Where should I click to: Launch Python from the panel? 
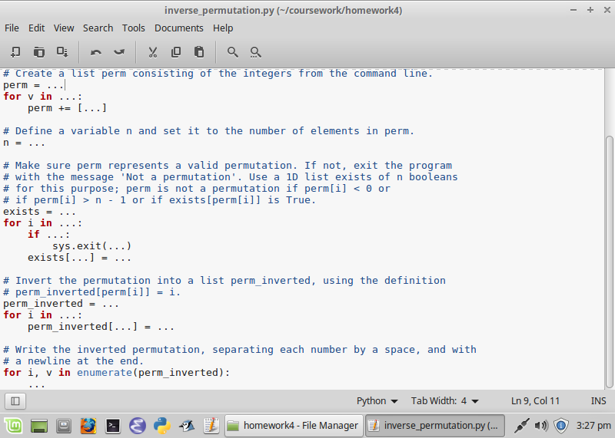tap(161, 426)
